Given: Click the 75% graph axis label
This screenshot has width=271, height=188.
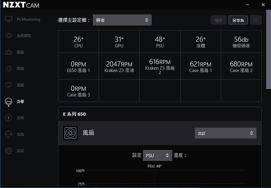Looking at the screenshot, I should click(x=81, y=184).
